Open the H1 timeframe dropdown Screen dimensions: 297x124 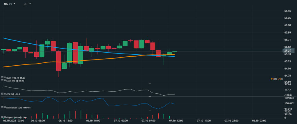tap(30, 4)
